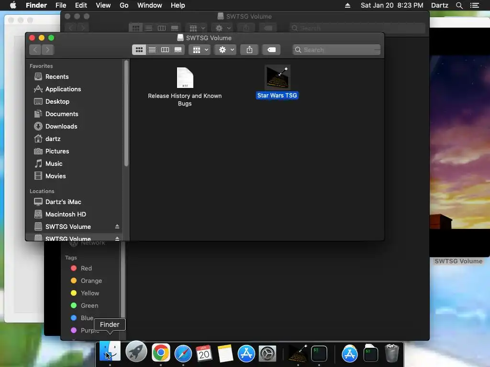Viewport: 490px width, 367px height.
Task: Open Movies in the sidebar
Action: pos(56,176)
